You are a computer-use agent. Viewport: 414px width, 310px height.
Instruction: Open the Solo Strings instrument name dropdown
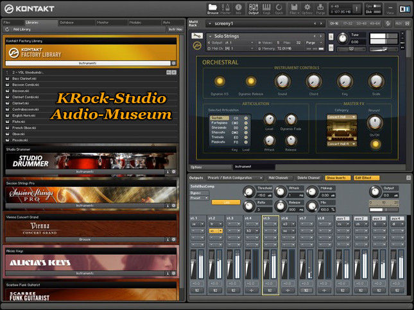pyautogui.click(x=210, y=36)
